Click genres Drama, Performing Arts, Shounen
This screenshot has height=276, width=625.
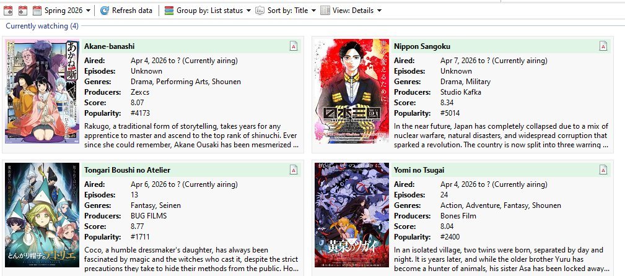click(186, 82)
